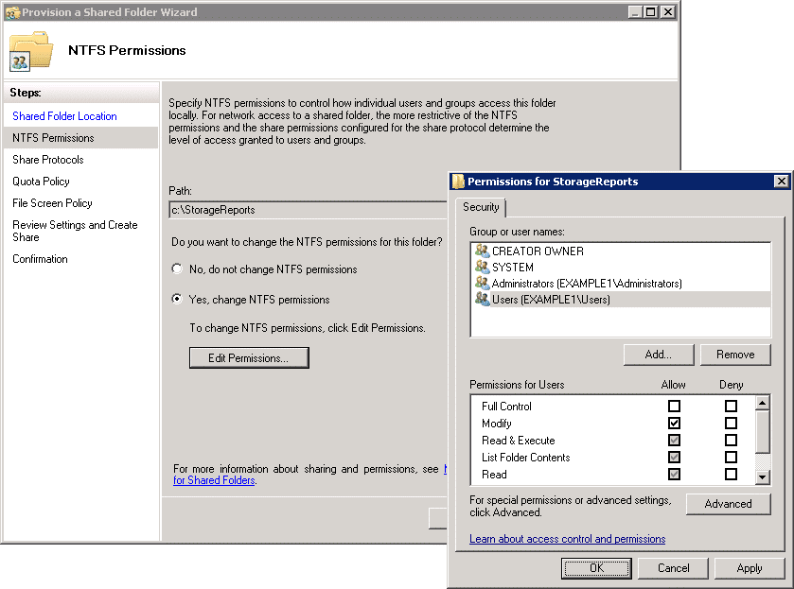Toggle Allow for Read & Execute
Screen dimensions: 794x589
pos(674,441)
